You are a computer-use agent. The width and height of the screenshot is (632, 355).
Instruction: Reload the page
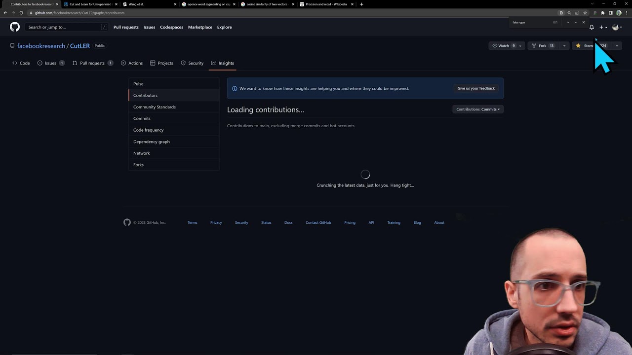coord(21,13)
